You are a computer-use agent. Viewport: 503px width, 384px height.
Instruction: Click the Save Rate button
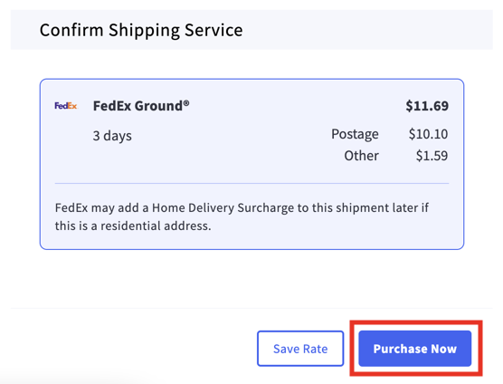[x=300, y=349]
